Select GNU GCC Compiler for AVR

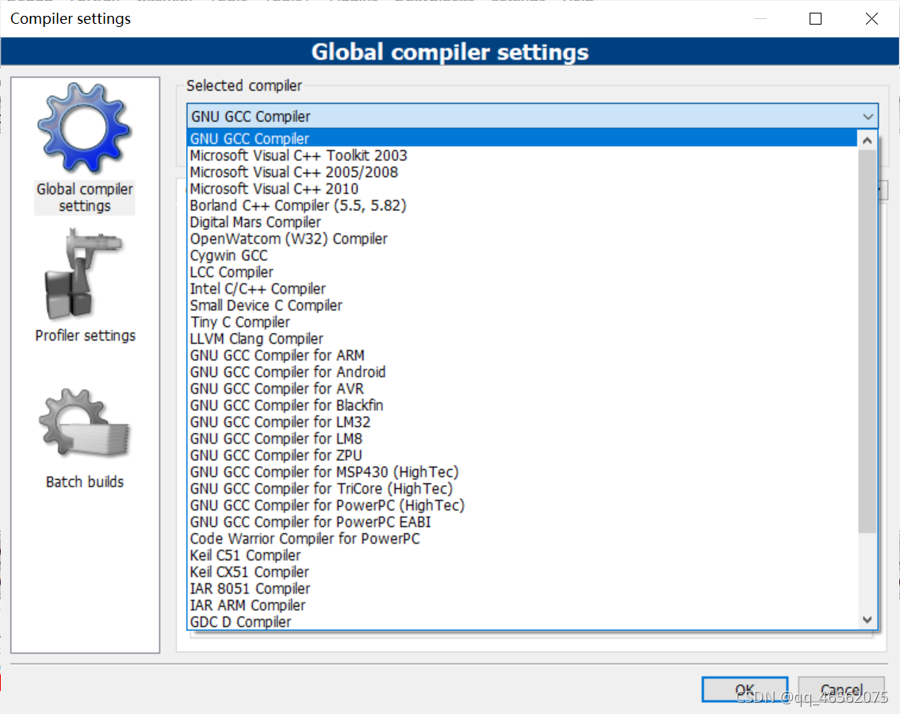pos(522,389)
